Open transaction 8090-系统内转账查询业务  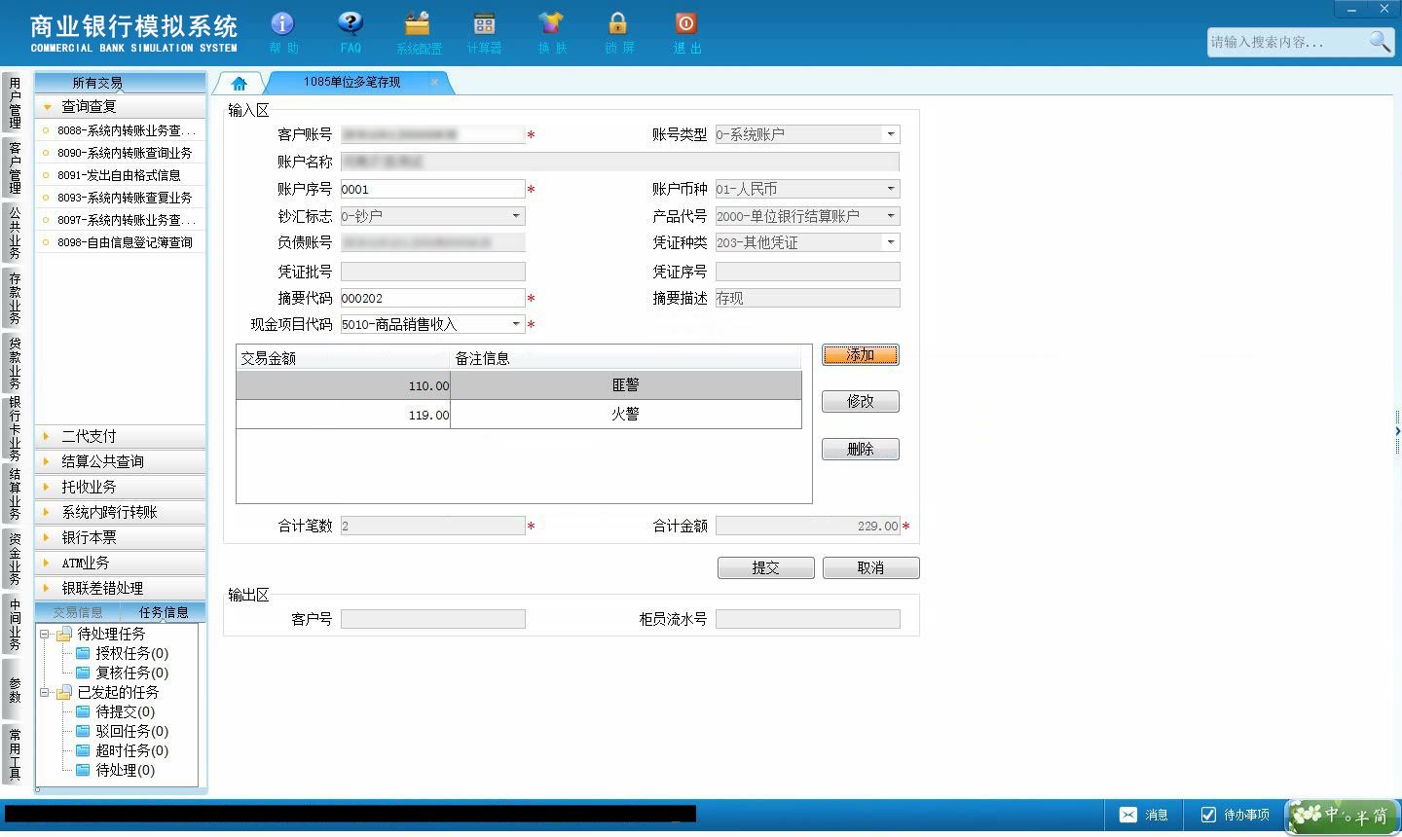pyautogui.click(x=121, y=153)
